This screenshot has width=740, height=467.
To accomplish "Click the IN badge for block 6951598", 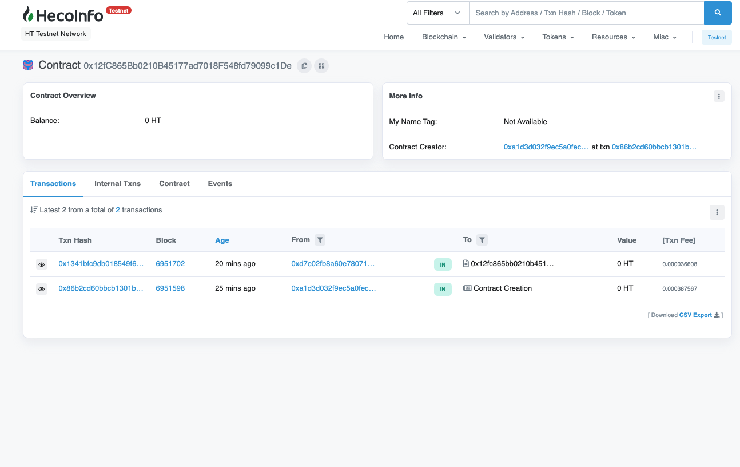I will [443, 289].
